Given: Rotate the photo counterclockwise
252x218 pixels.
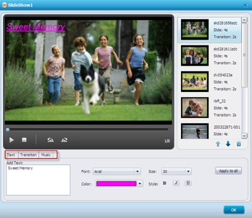Looking at the screenshot, I should tap(50, 140).
